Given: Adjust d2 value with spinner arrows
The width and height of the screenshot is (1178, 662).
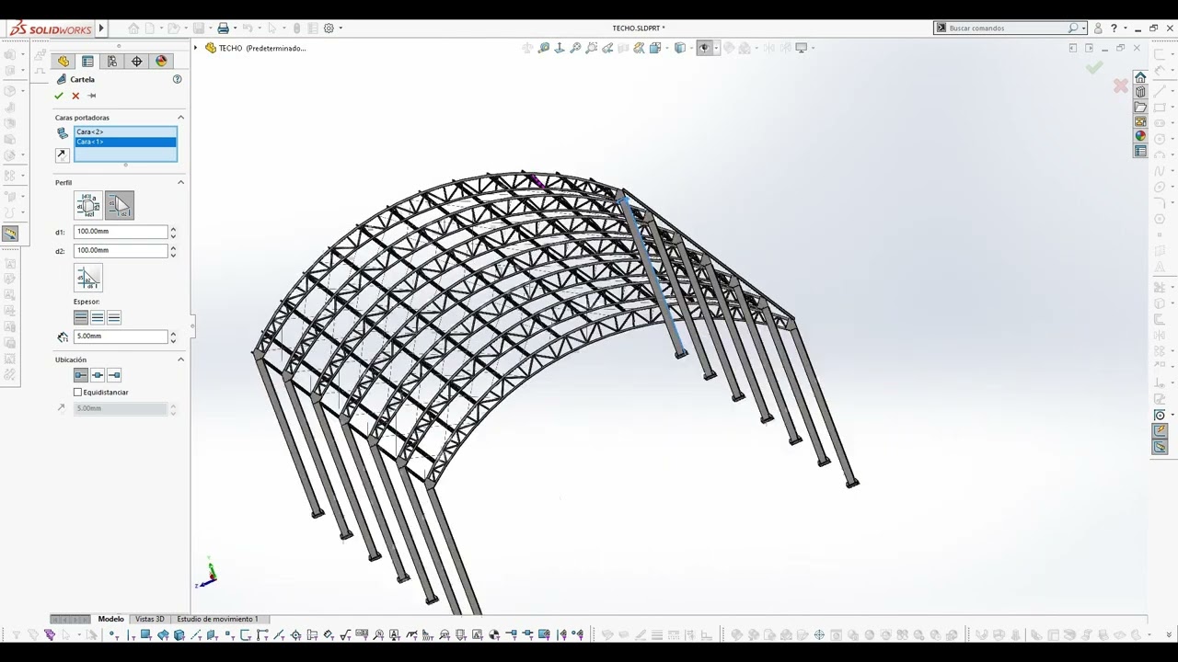Looking at the screenshot, I should 173,250.
